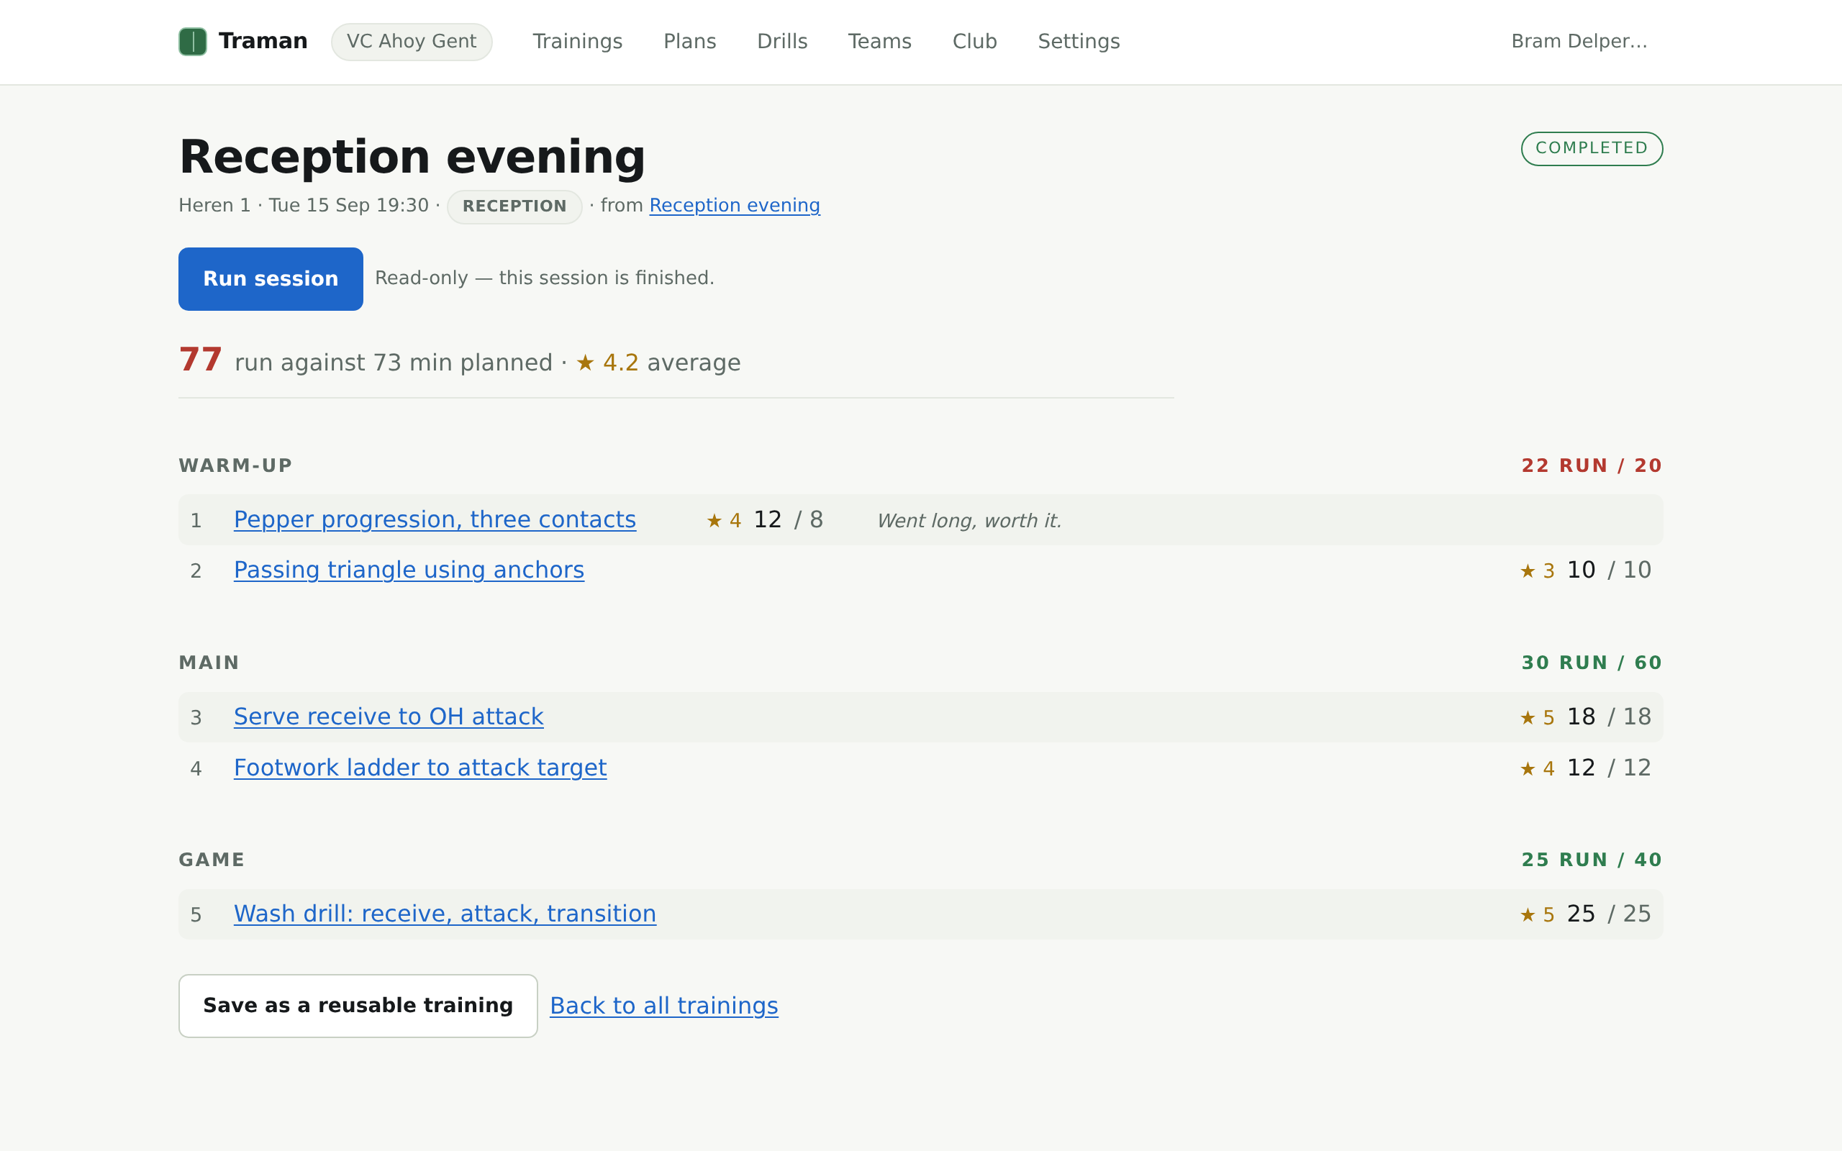Click the red 77 minutes run figure

pos(201,359)
